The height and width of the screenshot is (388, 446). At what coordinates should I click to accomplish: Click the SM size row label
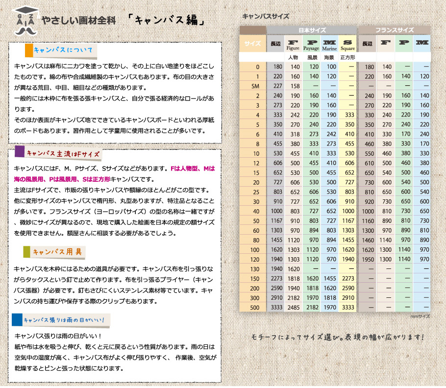point(255,86)
